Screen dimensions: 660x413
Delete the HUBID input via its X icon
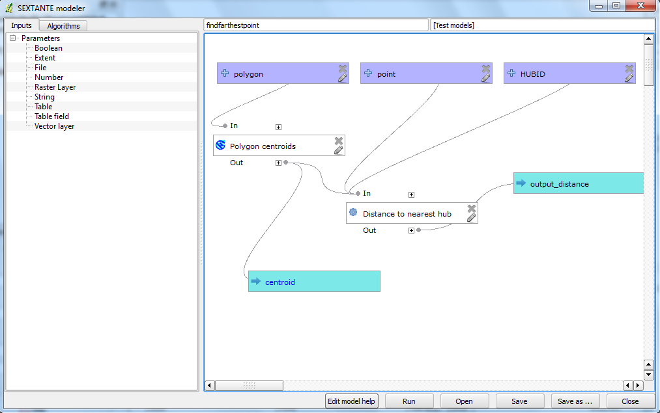tap(629, 68)
